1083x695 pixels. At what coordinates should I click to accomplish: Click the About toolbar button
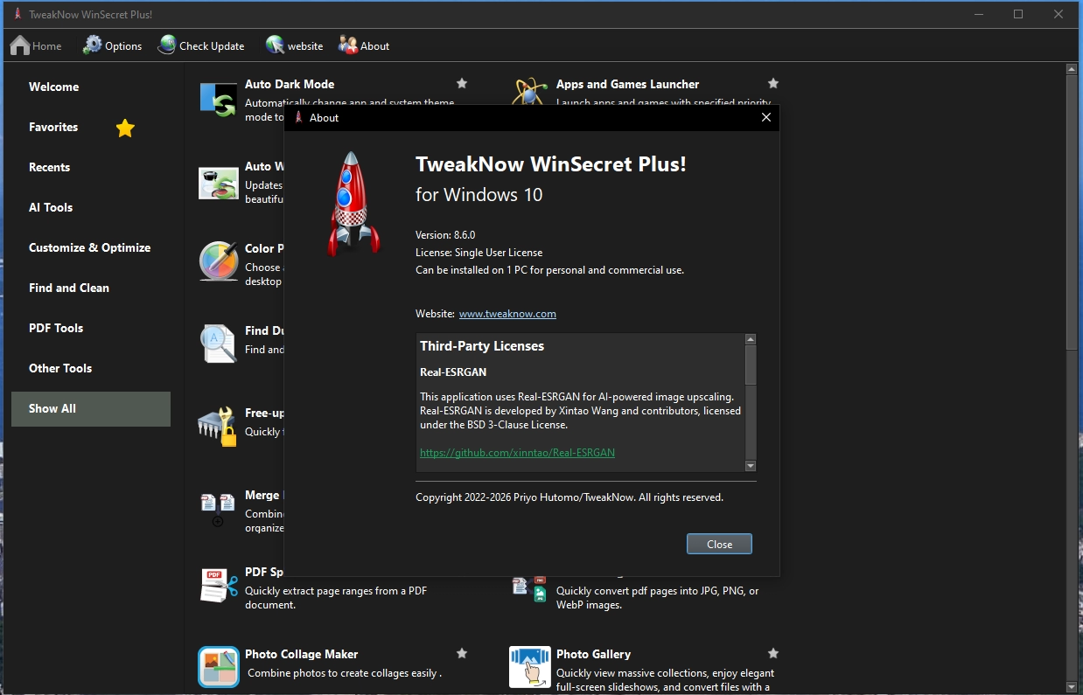[x=364, y=45]
